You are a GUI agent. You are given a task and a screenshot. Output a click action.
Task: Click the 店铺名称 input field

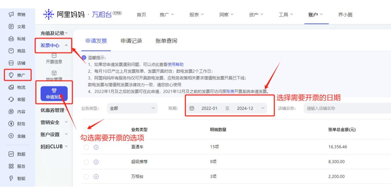(347, 108)
